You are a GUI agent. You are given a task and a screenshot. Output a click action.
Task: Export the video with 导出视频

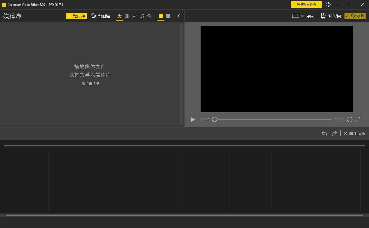pos(355,16)
